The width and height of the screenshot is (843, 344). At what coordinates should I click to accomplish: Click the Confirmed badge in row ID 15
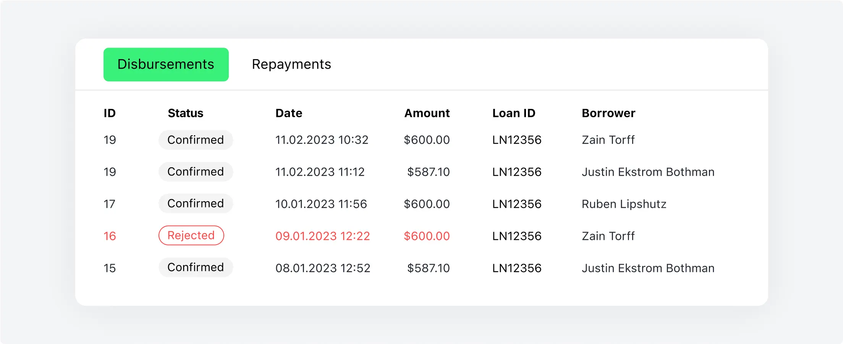pos(196,267)
